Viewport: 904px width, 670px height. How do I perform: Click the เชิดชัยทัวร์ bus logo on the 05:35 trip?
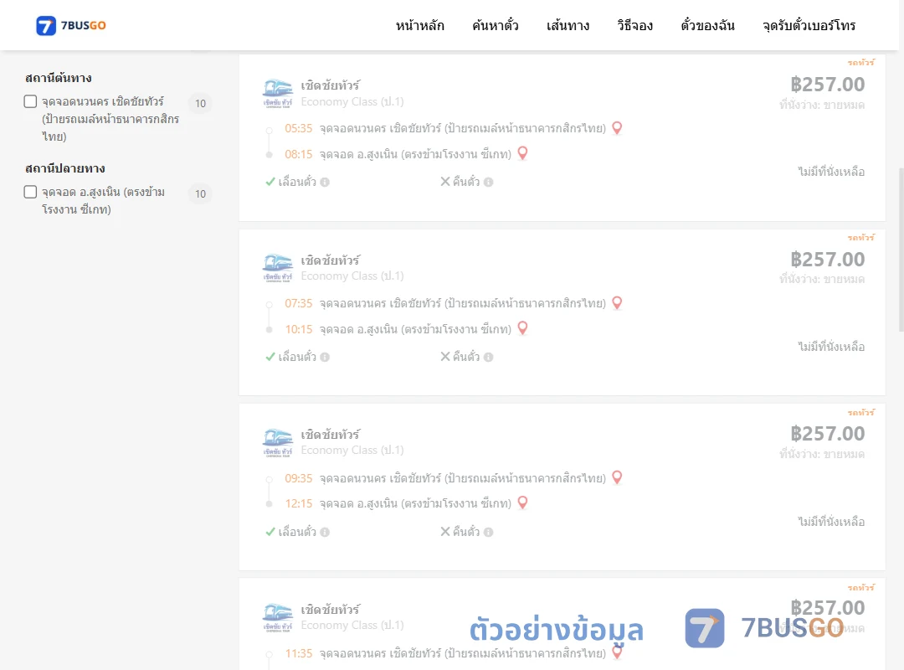tap(278, 94)
